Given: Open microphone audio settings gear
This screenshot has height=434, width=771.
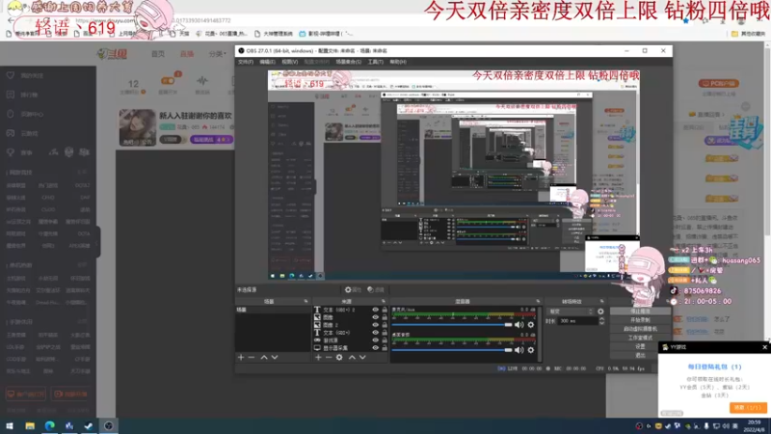Looking at the screenshot, I should [x=531, y=325].
